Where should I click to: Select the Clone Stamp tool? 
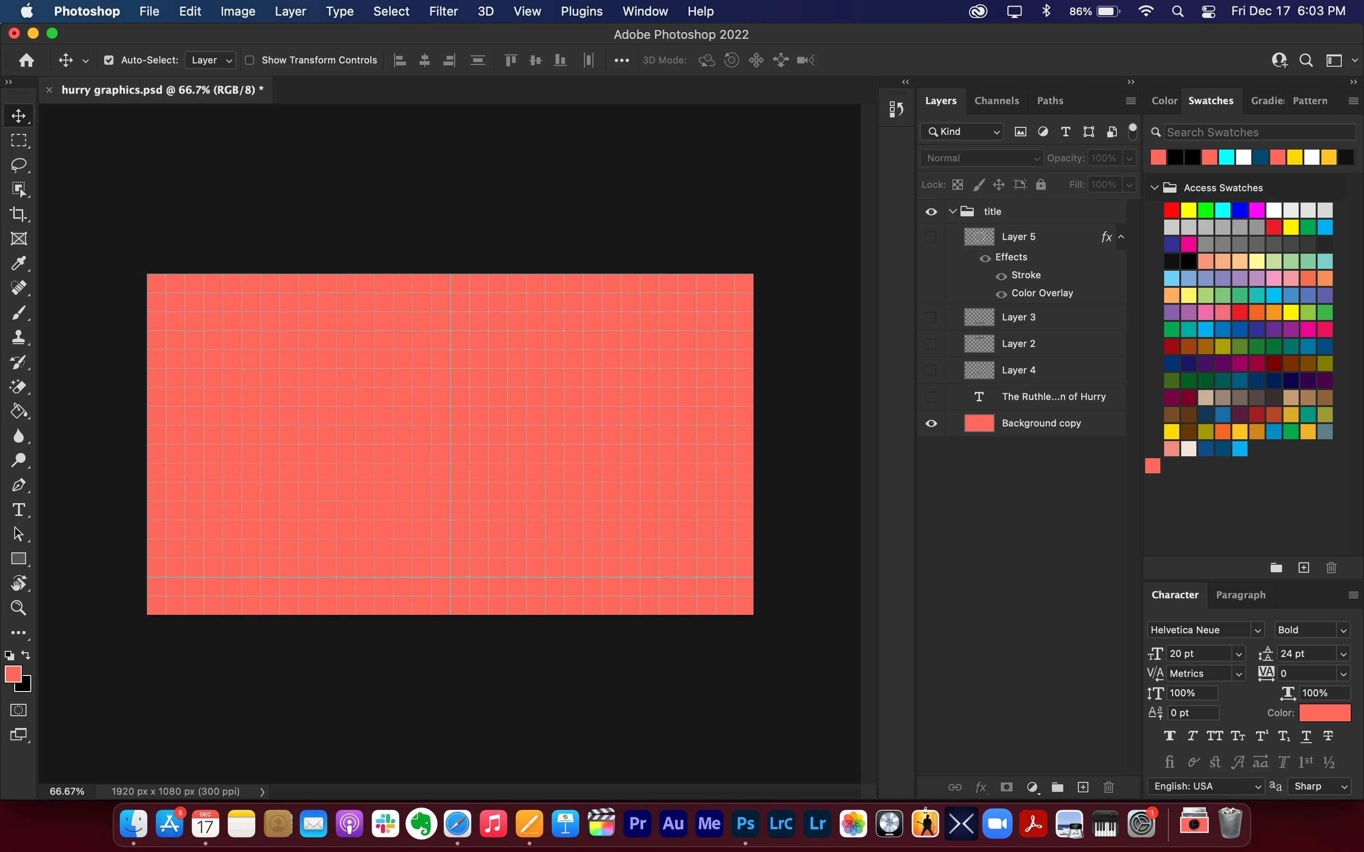coord(18,337)
